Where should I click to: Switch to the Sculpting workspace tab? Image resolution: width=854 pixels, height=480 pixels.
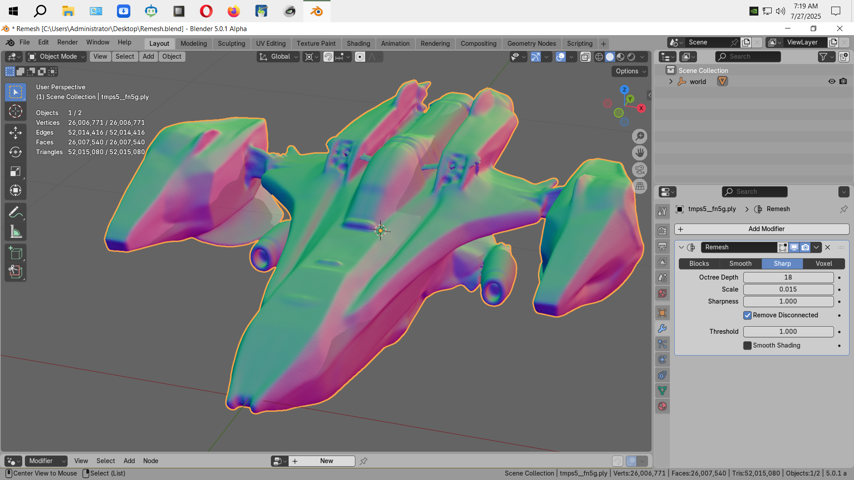click(x=231, y=44)
